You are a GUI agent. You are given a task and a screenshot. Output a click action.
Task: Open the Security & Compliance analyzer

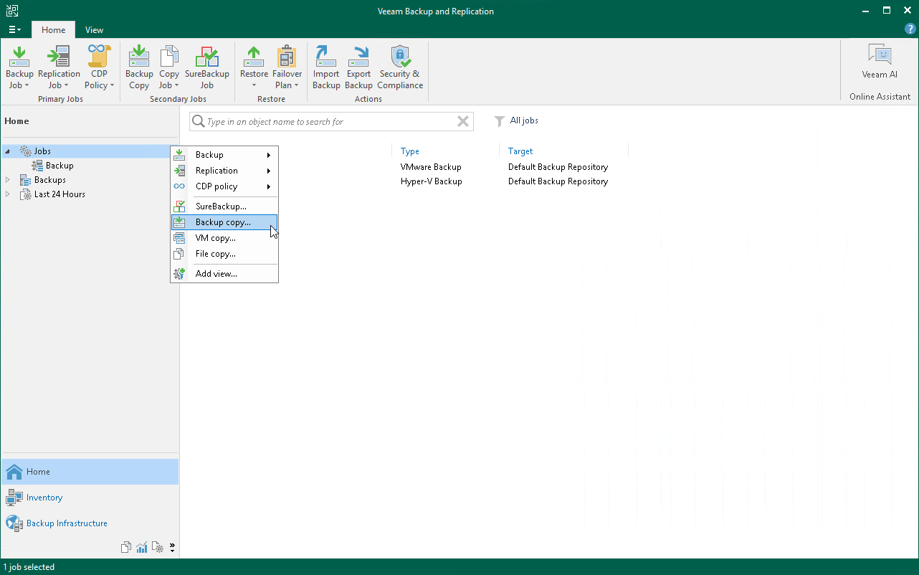tap(399, 65)
